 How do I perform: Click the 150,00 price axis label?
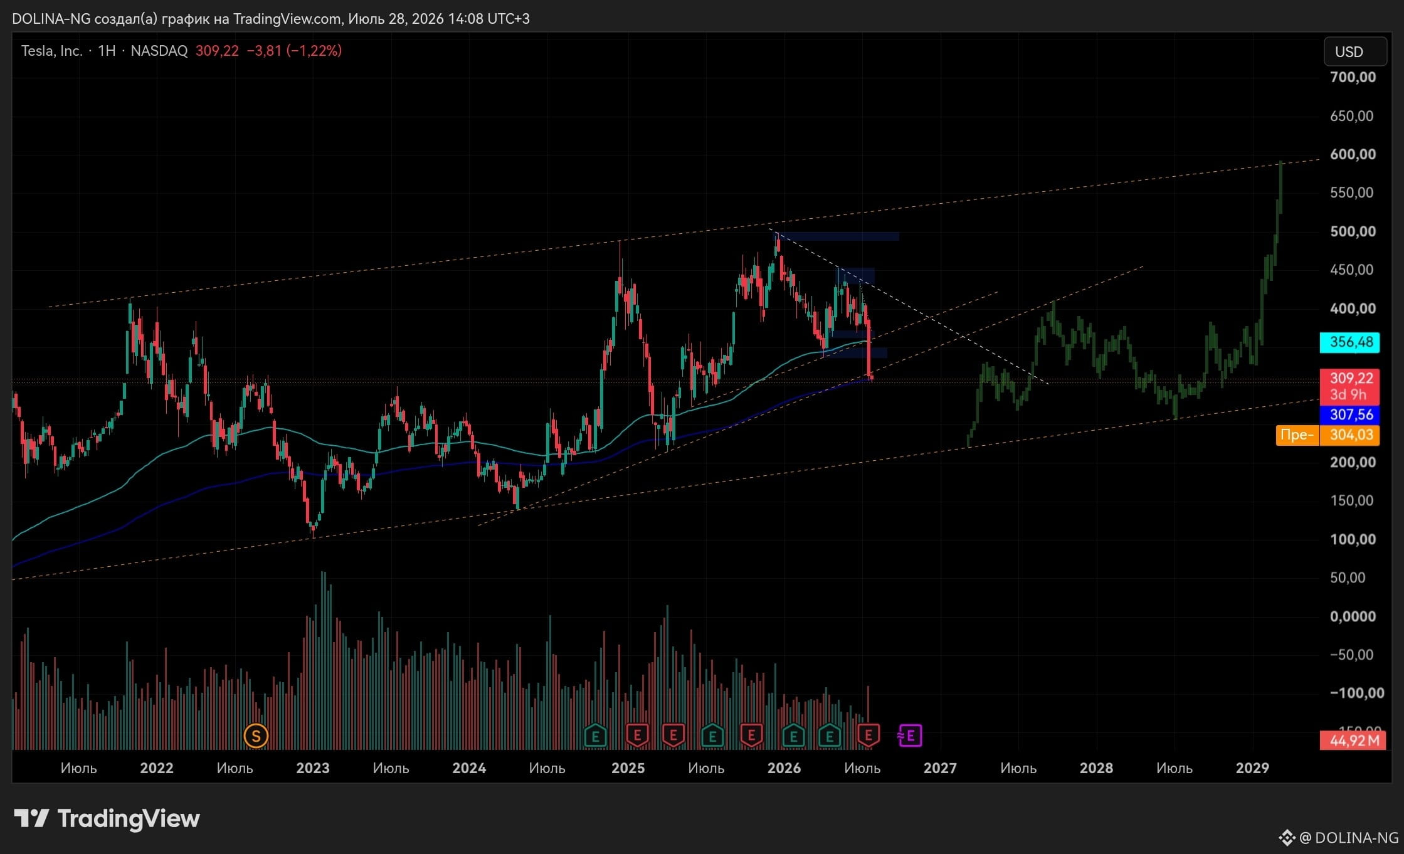(x=1351, y=500)
